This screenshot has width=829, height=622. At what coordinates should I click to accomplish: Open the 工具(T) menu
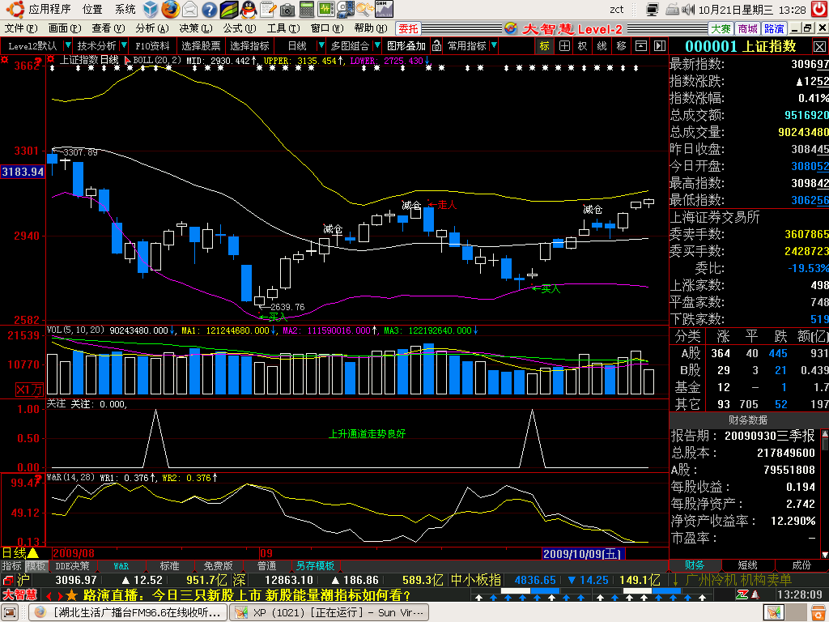tap(283, 28)
